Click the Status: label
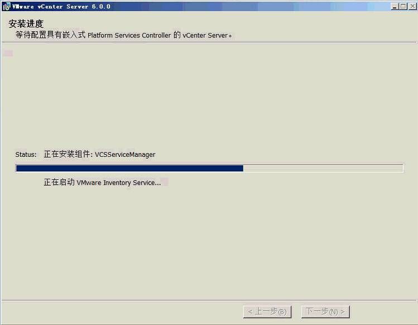 pos(26,155)
